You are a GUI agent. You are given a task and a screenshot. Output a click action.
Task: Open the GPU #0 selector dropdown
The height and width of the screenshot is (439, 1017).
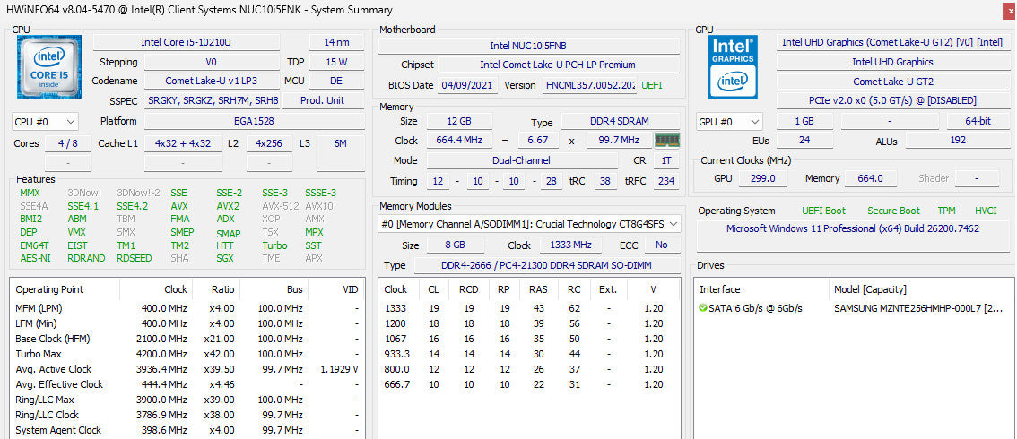coord(730,122)
